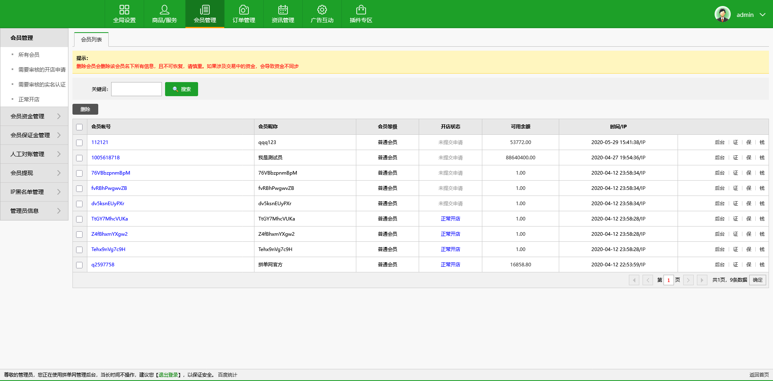Viewport: 773px width, 381px height.
Task: Click 证 action for member fvRBhPwgwvZB
Action: tap(736, 188)
